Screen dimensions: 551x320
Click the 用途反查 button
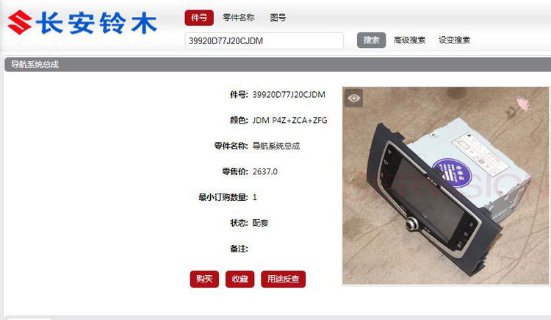(283, 279)
